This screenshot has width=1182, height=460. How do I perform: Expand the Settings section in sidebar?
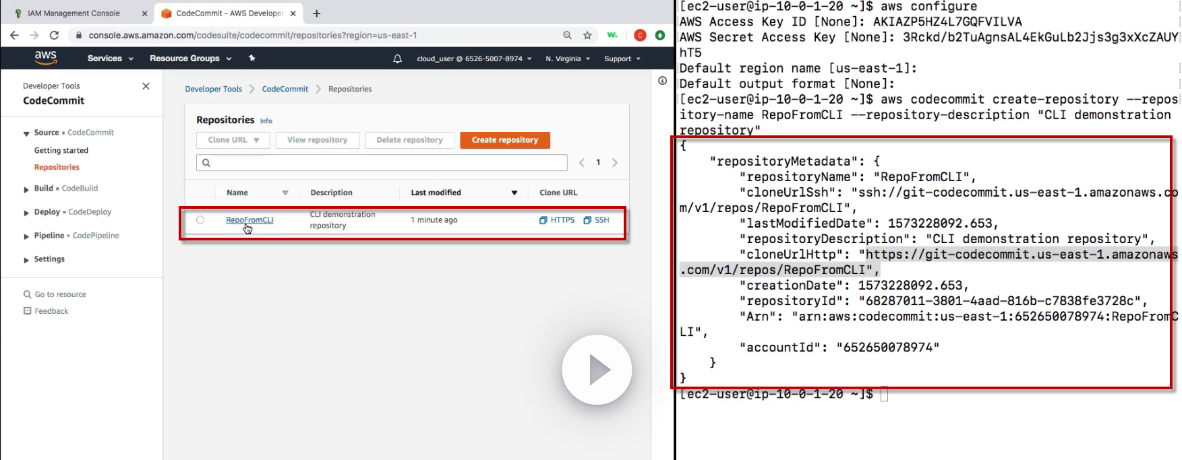point(26,260)
